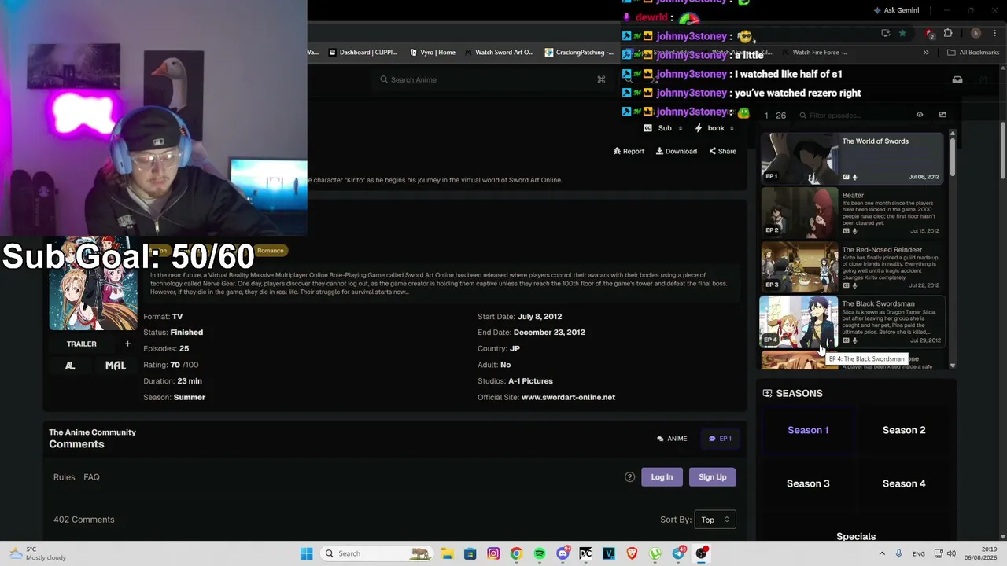This screenshot has width=1007, height=566.
Task: Open OBS Studio from the taskbar
Action: pyautogui.click(x=702, y=553)
